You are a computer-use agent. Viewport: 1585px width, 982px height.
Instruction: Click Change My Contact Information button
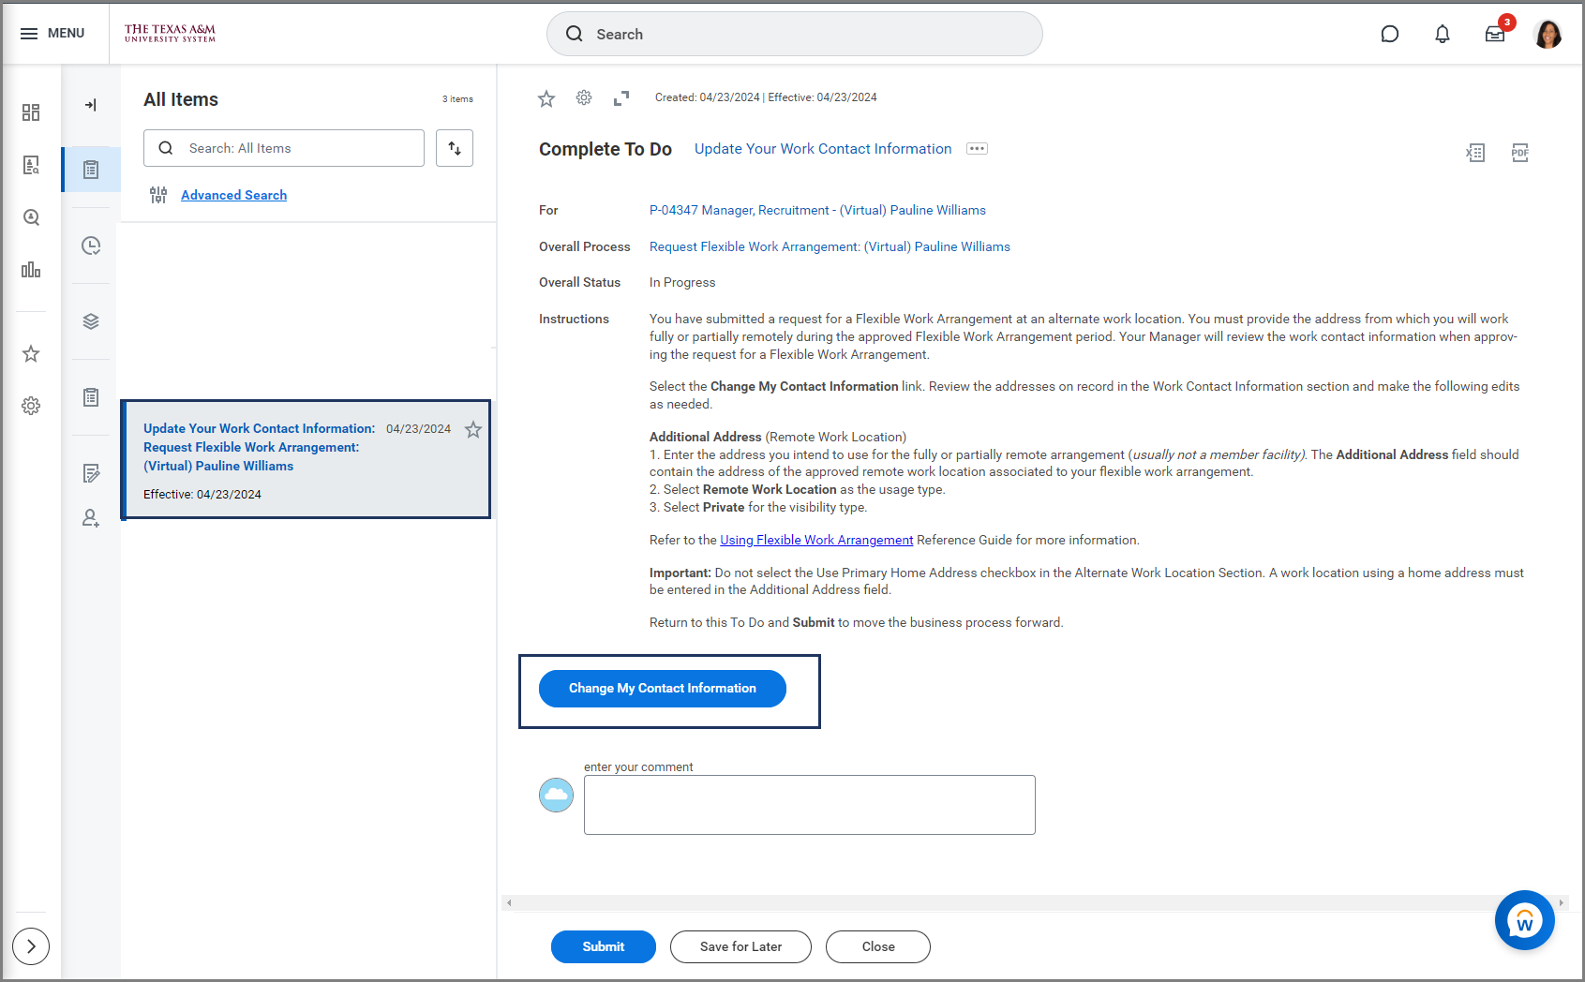coord(662,689)
